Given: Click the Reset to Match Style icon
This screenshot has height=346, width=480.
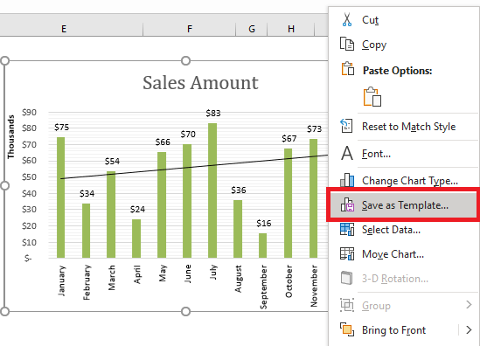Looking at the screenshot, I should tap(346, 126).
